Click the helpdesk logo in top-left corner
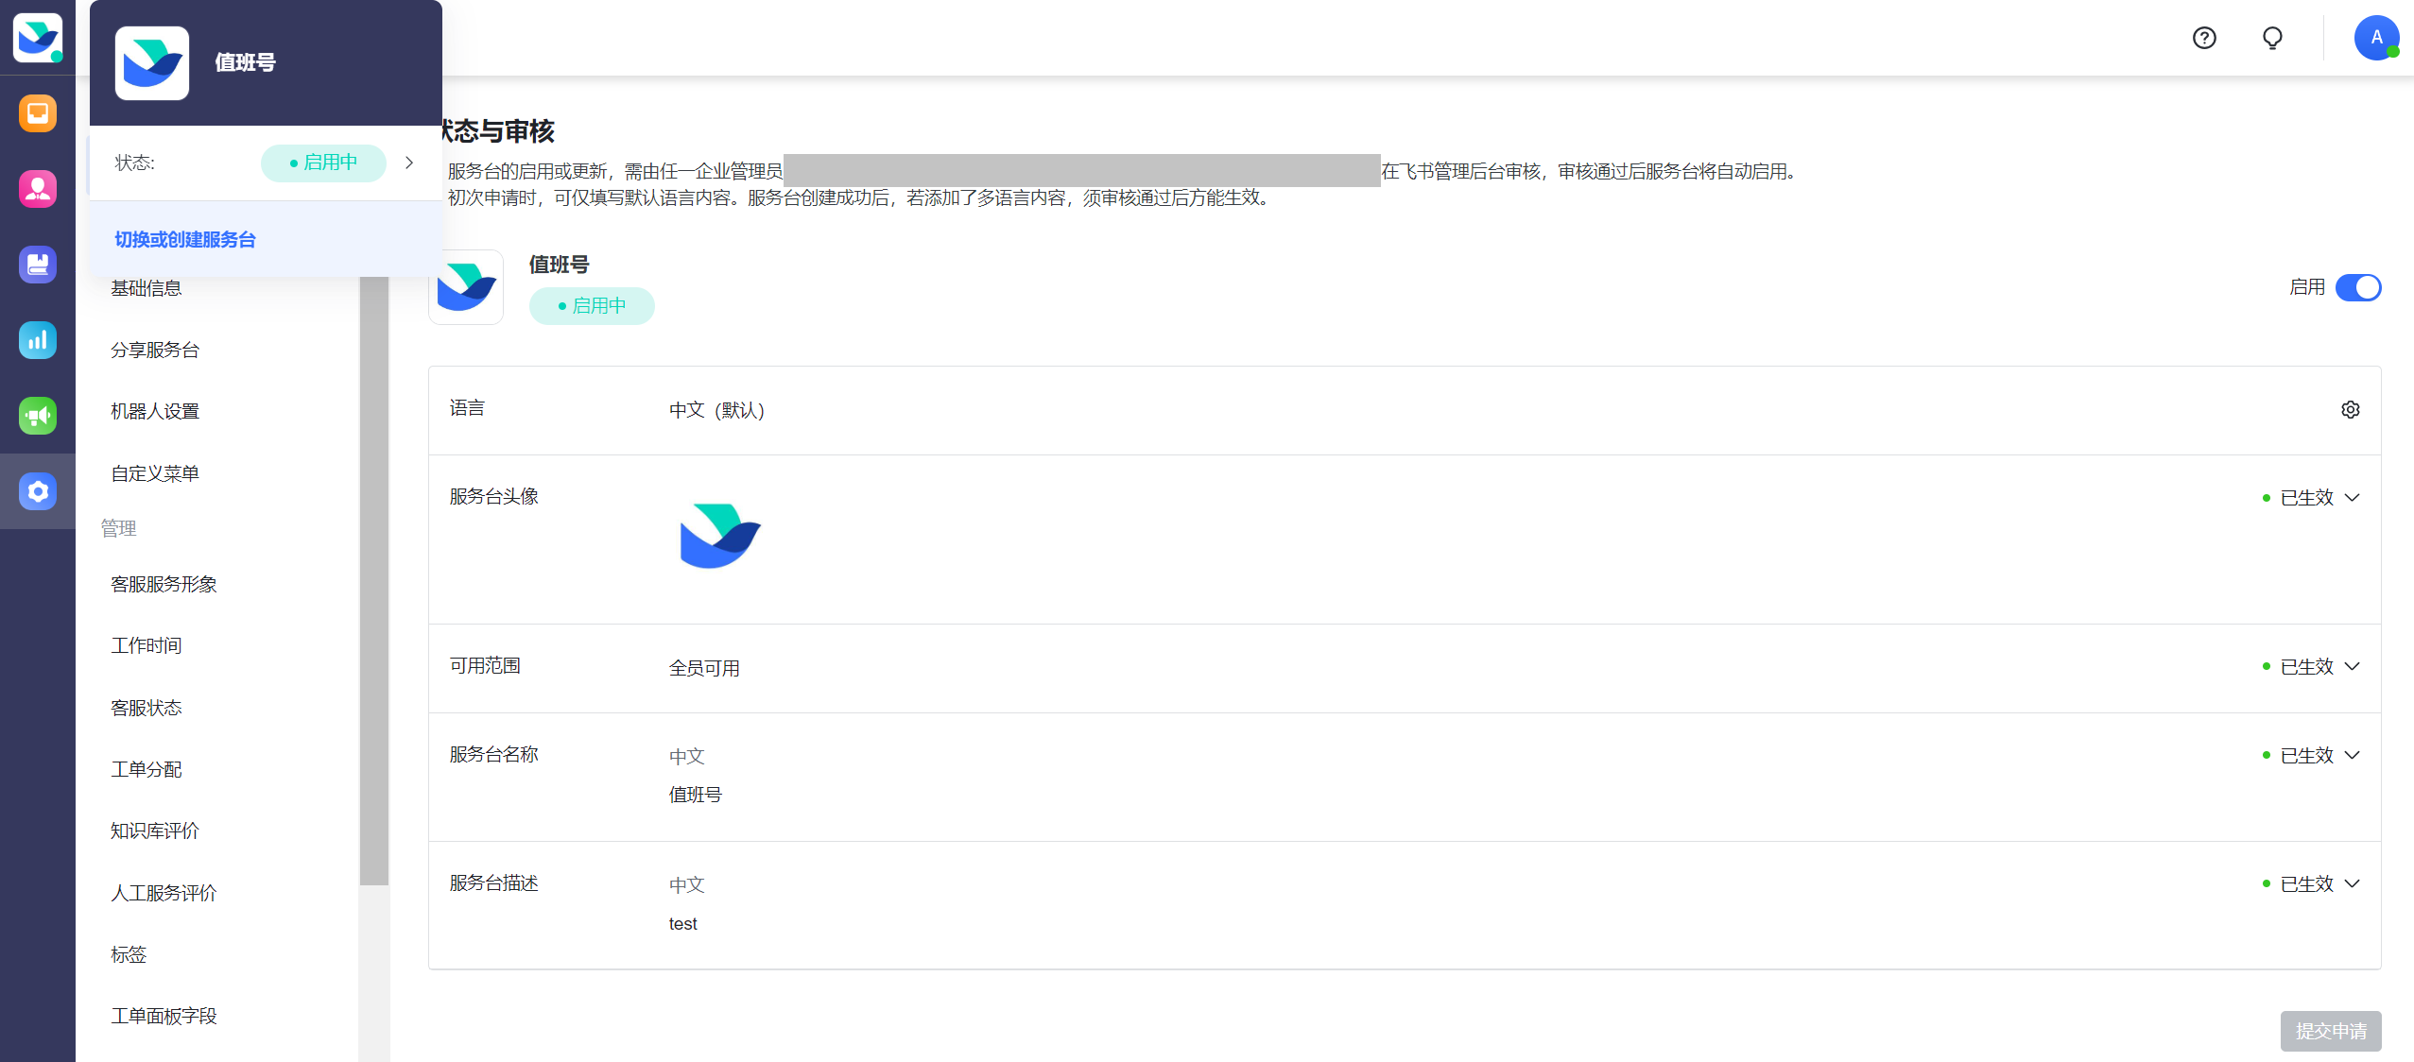The height and width of the screenshot is (1062, 2414). pyautogui.click(x=38, y=38)
